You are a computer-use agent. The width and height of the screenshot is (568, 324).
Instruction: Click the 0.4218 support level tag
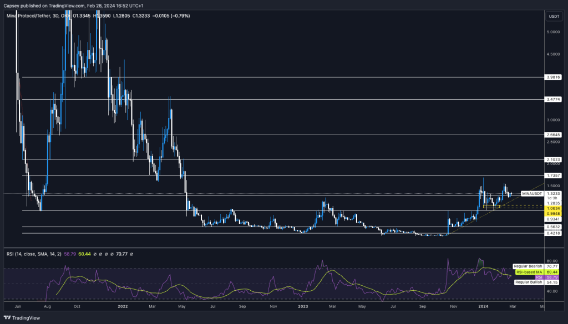click(x=554, y=233)
